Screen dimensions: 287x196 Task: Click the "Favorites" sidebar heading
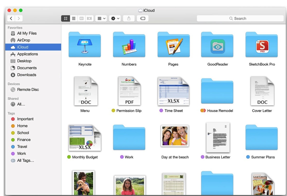coord(15,28)
